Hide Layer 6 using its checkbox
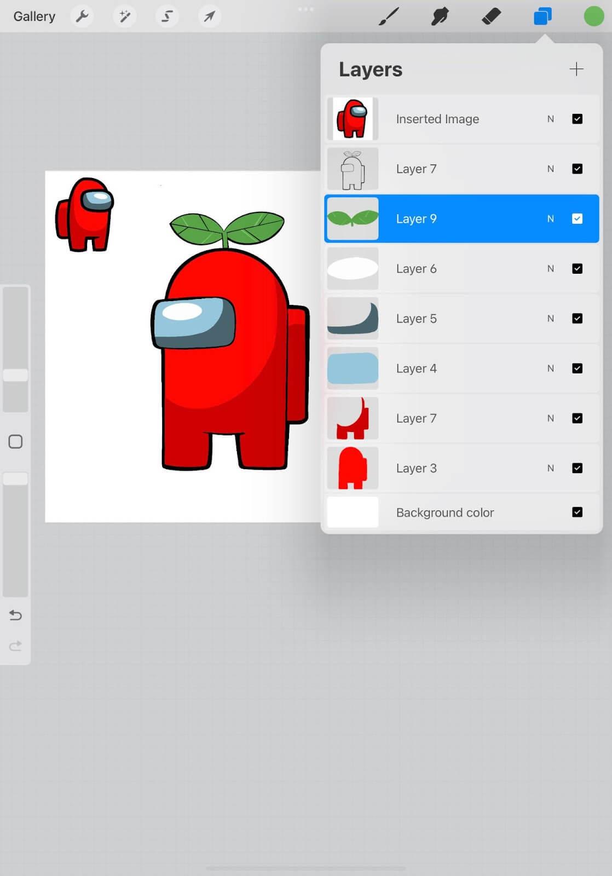This screenshot has height=876, width=612. pos(577,268)
